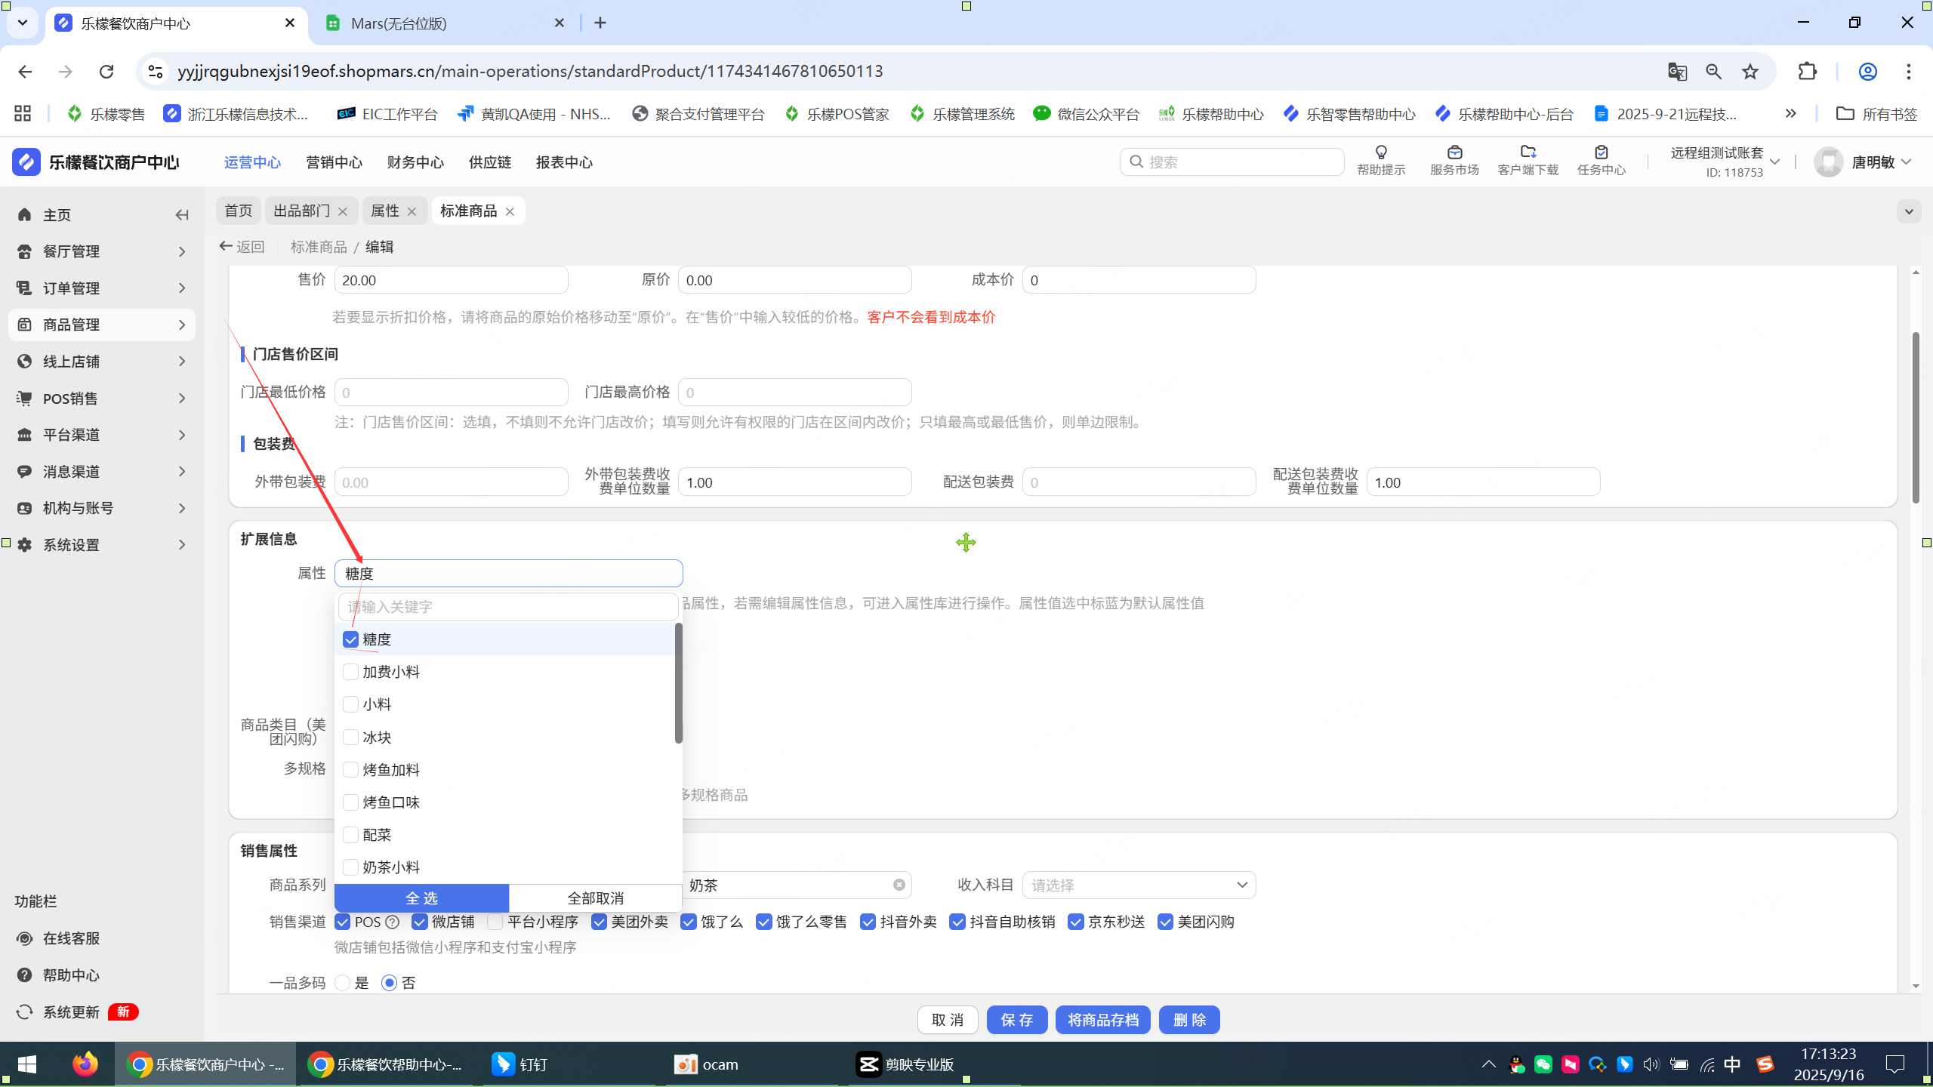Open the 收入科目 dropdown
The height and width of the screenshot is (1087, 1933).
1139,885
